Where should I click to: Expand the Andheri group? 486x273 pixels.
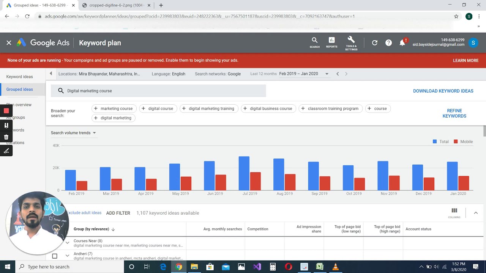pyautogui.click(x=67, y=256)
